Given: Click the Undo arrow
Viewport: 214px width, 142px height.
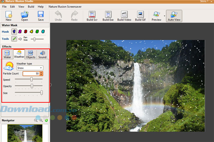Looking at the screenshot, I should [58, 14].
